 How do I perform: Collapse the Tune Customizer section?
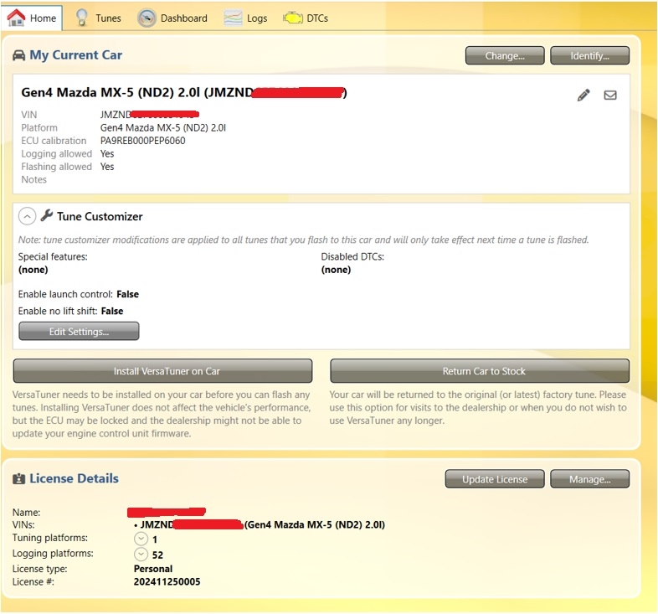pyautogui.click(x=27, y=217)
